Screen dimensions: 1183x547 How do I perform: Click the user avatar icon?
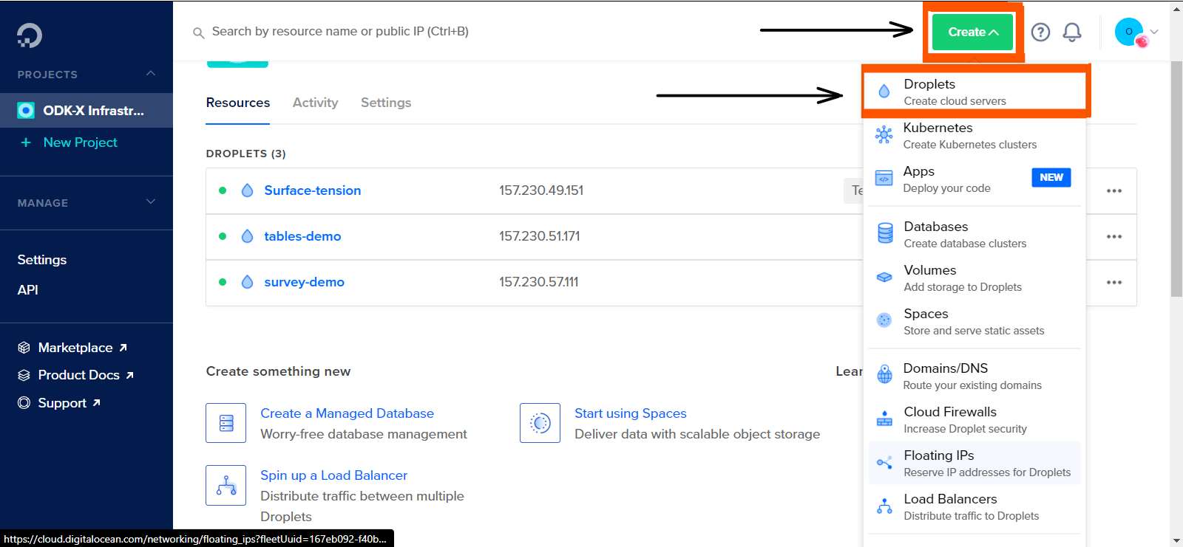(x=1130, y=32)
